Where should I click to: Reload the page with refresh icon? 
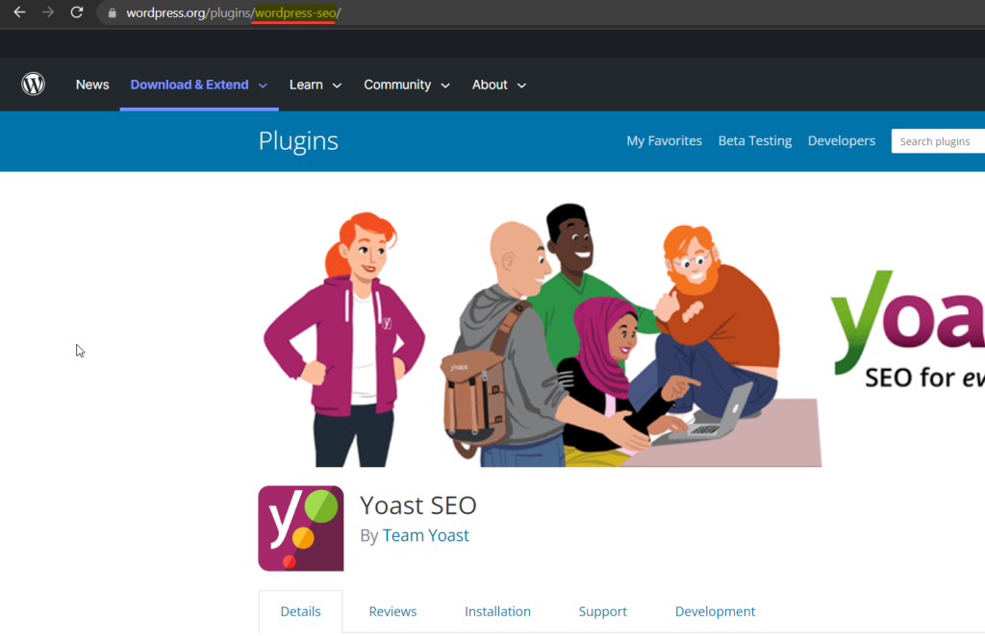point(77,12)
